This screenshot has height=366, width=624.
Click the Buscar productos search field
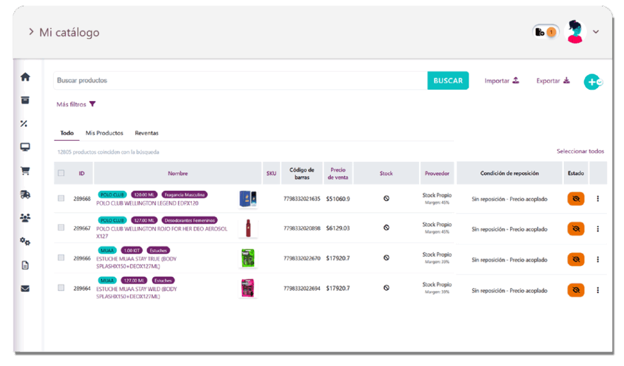point(240,81)
